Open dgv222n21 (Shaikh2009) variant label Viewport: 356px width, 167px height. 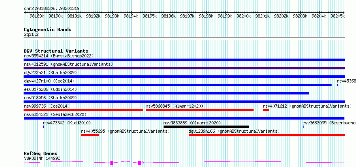(50, 73)
